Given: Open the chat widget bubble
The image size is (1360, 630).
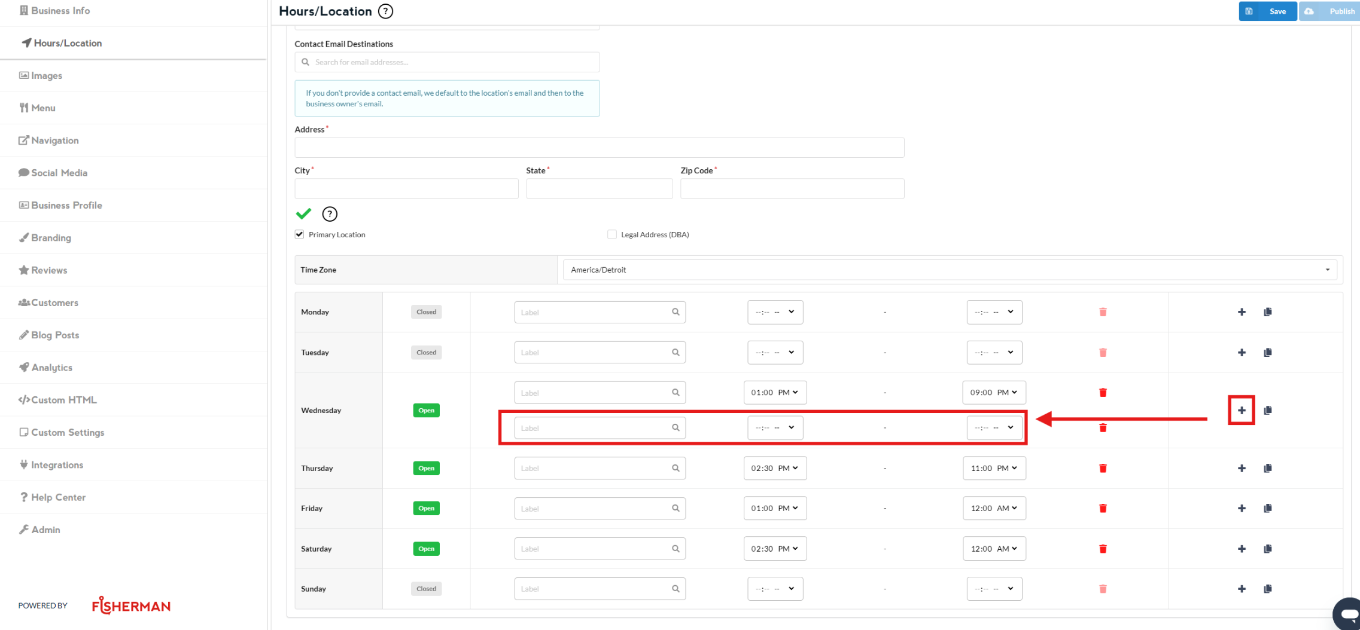Looking at the screenshot, I should tap(1347, 614).
